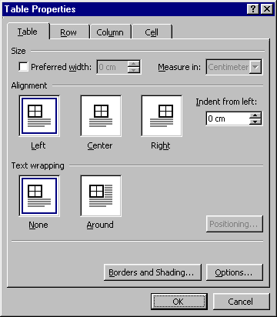Click Preferred width up spinner arrow
This screenshot has height=317, width=277.
coord(134,64)
